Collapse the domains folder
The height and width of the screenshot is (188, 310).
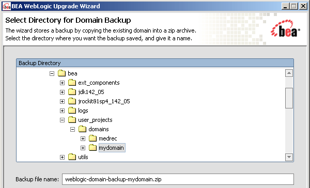[72, 129]
